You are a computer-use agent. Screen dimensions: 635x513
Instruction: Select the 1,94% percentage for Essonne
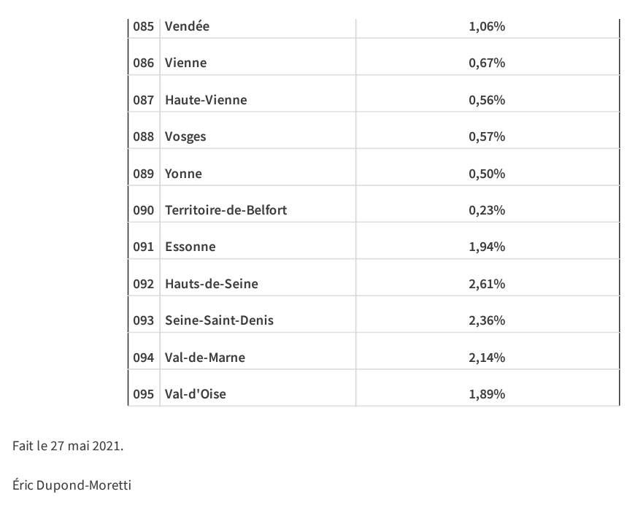pos(487,247)
